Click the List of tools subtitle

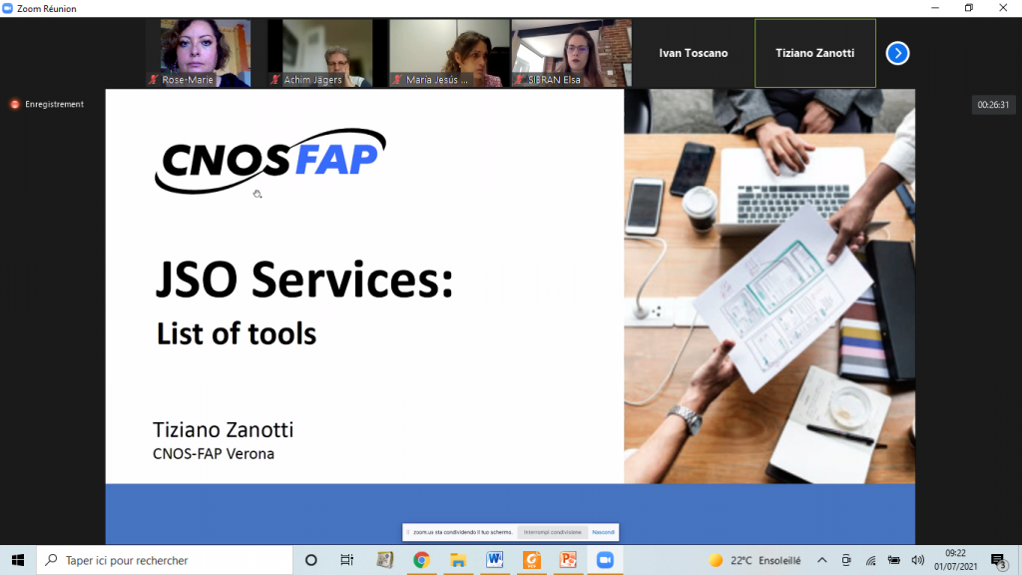tap(236, 333)
